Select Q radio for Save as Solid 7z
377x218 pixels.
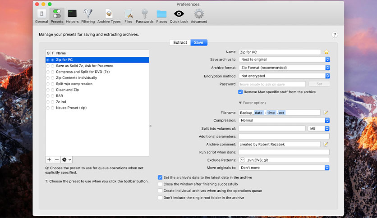[x=48, y=66]
